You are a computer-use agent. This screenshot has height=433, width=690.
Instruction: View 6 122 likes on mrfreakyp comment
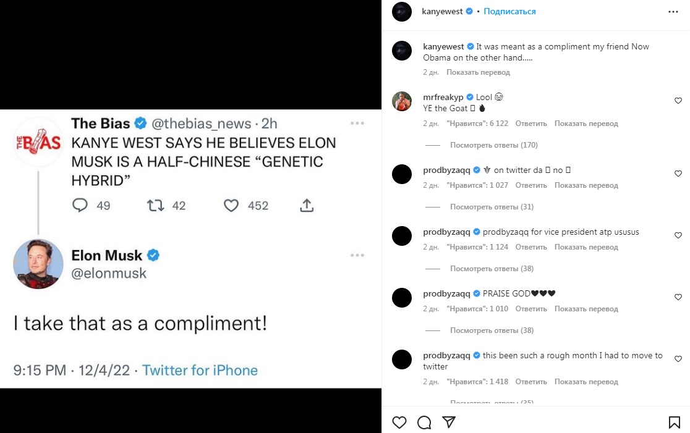click(477, 124)
